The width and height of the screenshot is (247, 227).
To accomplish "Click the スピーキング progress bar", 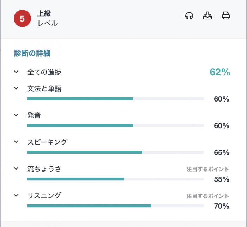I will point(115,152).
